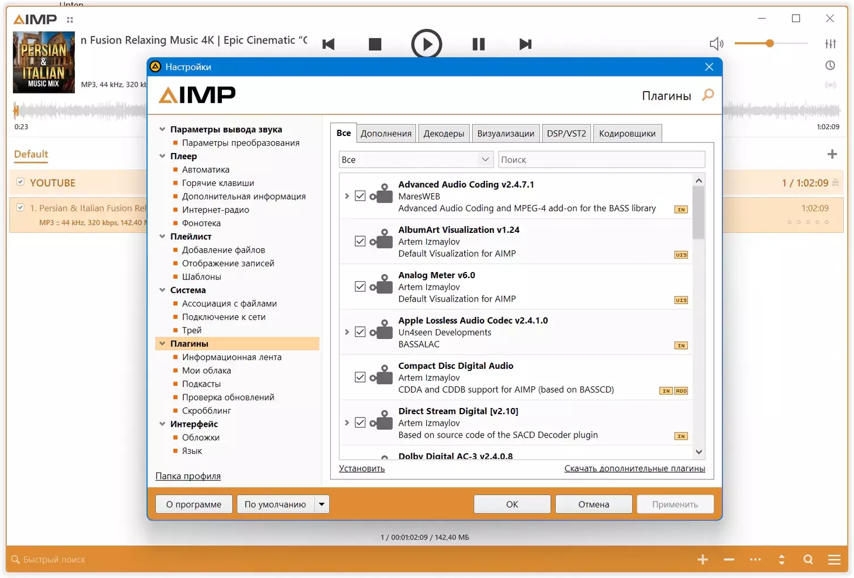
Task: Close the Настройки dialog
Action: coord(709,67)
